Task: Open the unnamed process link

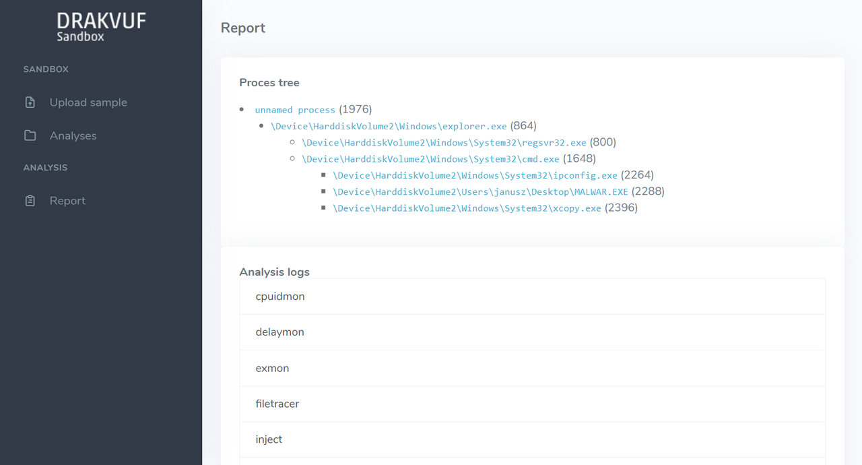Action: 295,110
